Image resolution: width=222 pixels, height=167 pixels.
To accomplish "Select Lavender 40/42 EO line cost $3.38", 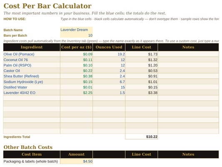I will pos(142,93).
